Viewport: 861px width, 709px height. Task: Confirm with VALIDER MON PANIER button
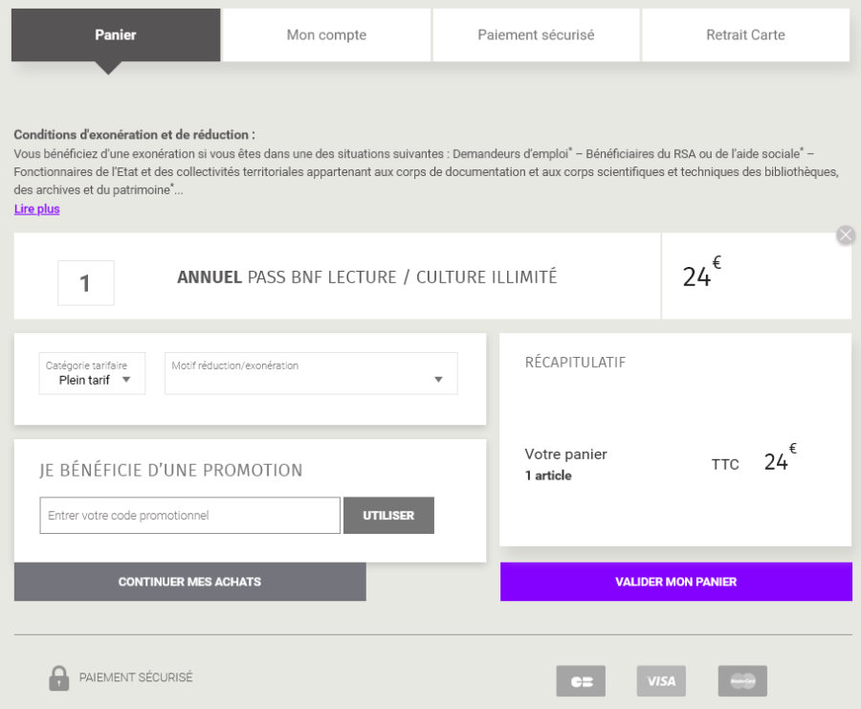(x=675, y=582)
